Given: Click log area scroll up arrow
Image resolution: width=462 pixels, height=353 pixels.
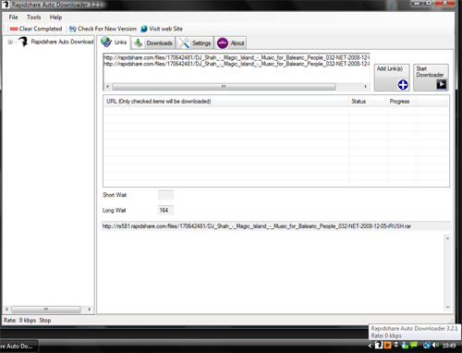Looking at the screenshot, I should point(447,238).
